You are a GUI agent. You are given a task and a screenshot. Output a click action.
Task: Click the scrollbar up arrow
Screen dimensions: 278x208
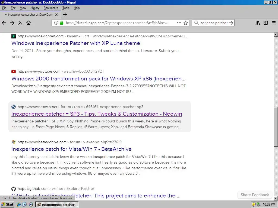click(276, 35)
